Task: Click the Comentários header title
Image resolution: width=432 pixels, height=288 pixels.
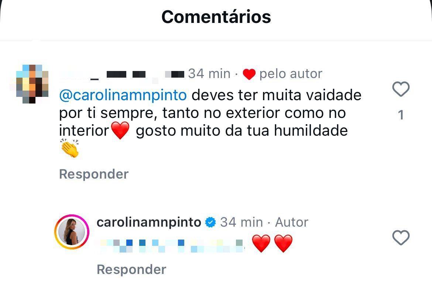Action: [216, 17]
